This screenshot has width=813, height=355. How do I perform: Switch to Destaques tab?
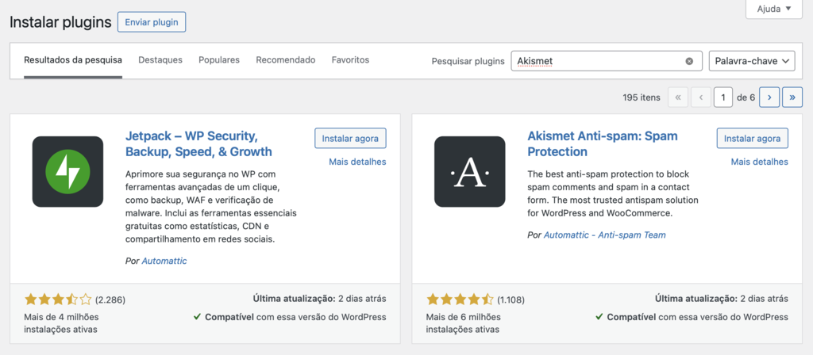click(x=160, y=60)
